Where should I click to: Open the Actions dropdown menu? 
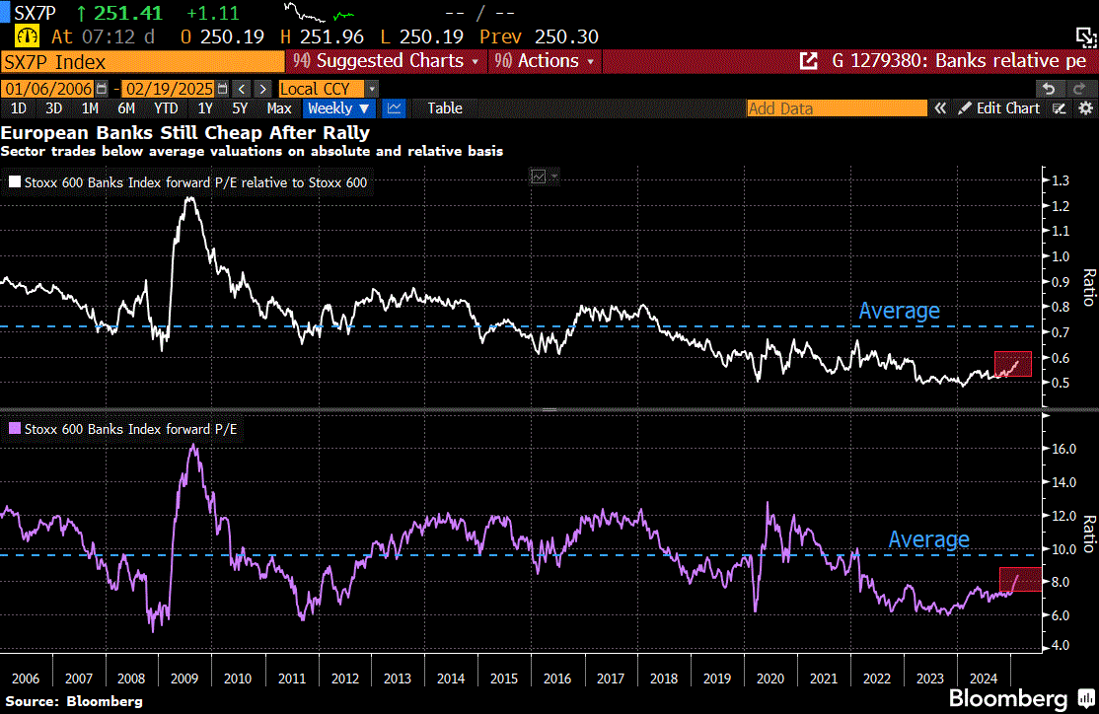pyautogui.click(x=545, y=62)
